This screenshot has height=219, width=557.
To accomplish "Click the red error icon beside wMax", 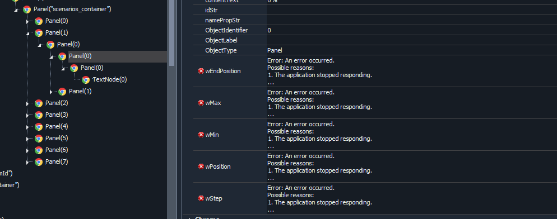I will 201,103.
